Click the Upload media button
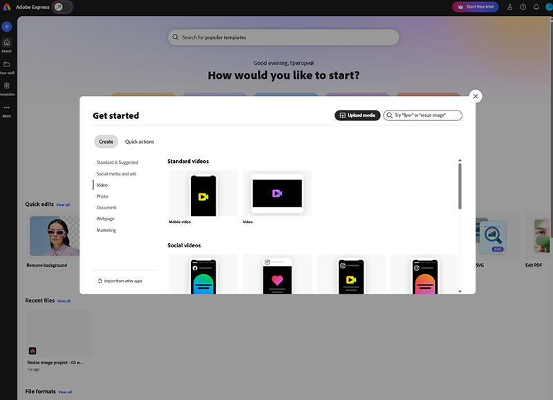 click(357, 115)
